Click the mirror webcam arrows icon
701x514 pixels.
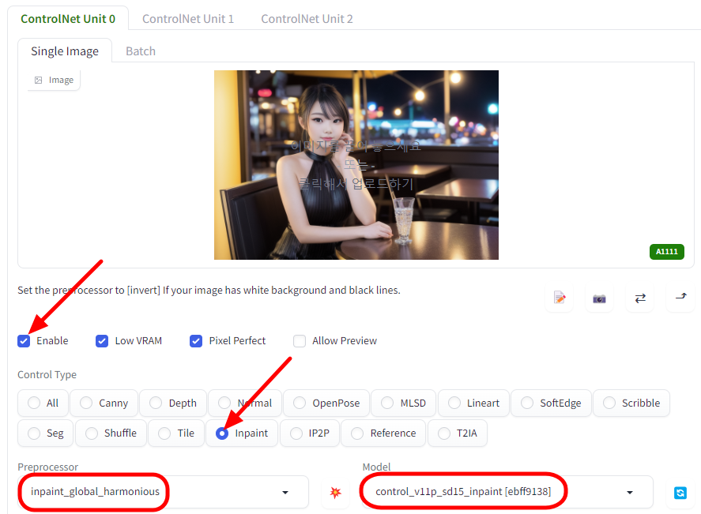639,298
